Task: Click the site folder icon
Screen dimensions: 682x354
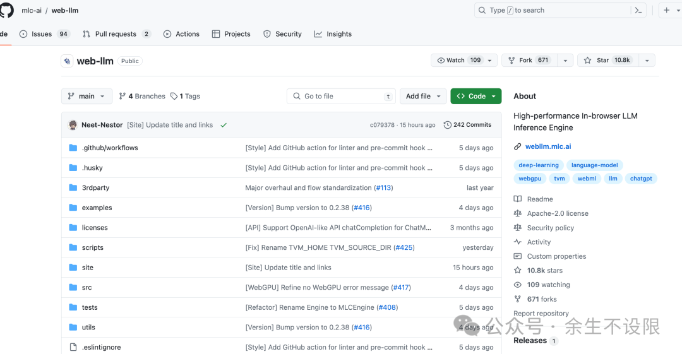Action: pos(73,268)
